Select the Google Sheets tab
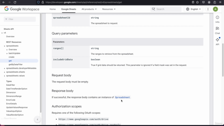This screenshot has height=126, width=224. pyautogui.click(x=69, y=9)
